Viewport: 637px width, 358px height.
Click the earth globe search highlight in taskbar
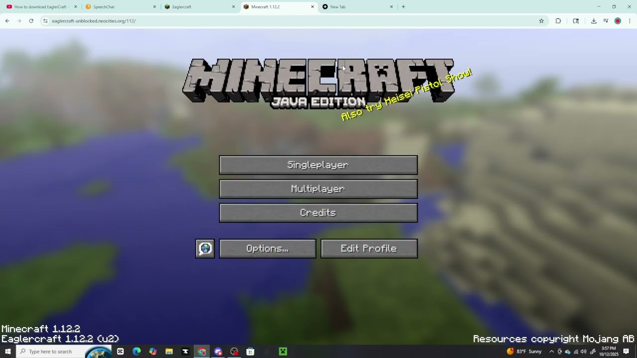(x=99, y=352)
